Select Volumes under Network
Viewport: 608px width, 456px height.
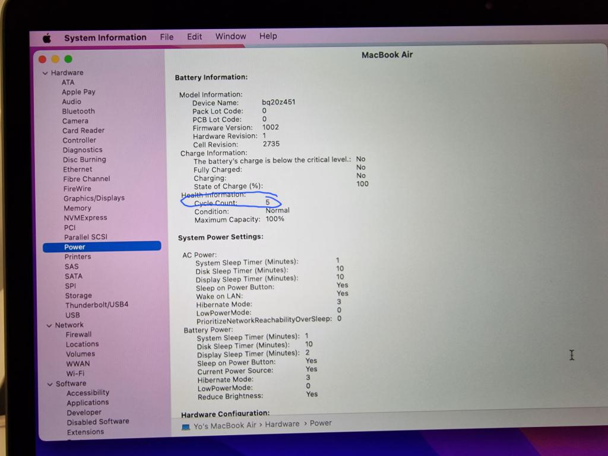[x=80, y=354]
